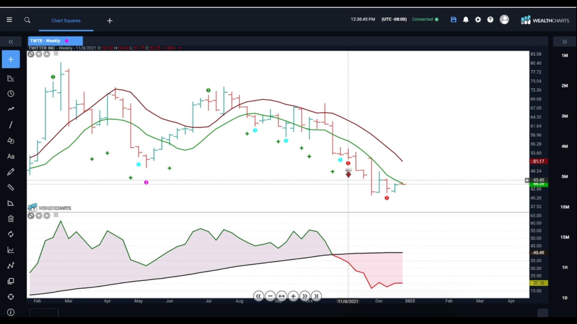The image size is (577, 324).
Task: Click the 20.22 yellow value label
Action: [x=539, y=283]
